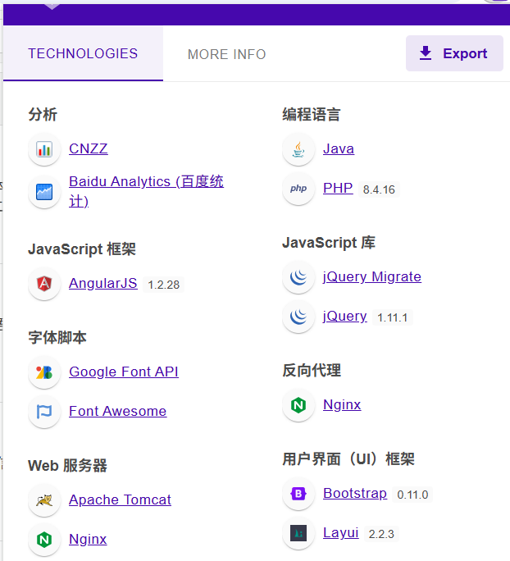Viewport: 510px width, 561px height.
Task: Visit the PHP link
Action: click(338, 188)
